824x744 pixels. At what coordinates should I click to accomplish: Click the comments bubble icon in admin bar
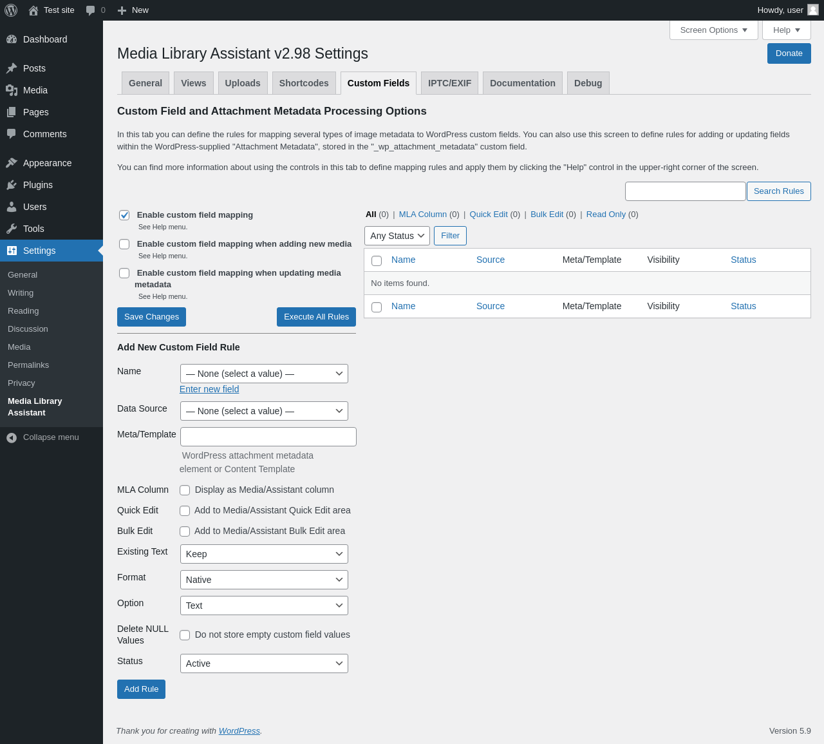[x=91, y=10]
